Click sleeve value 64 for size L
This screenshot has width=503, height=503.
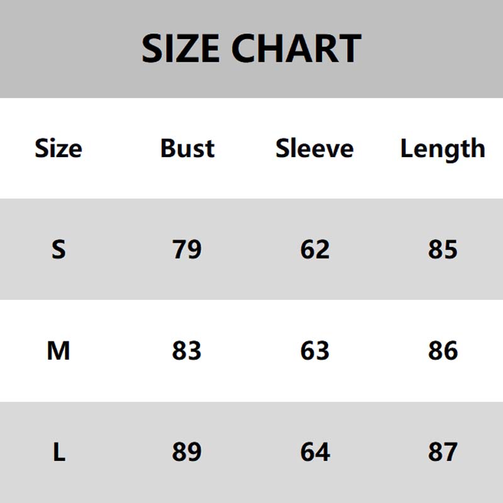(315, 452)
